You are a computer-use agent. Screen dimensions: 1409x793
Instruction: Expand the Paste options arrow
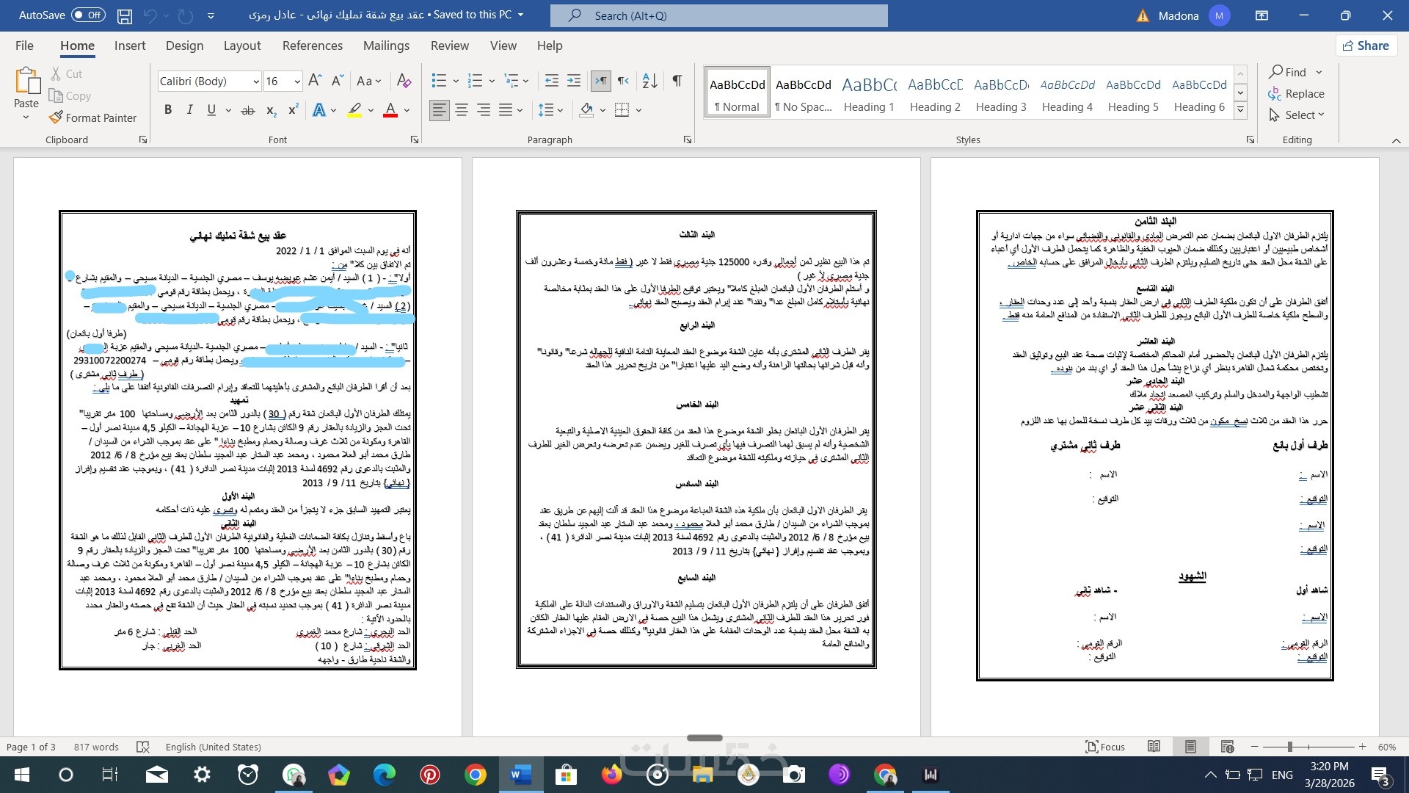tap(26, 117)
